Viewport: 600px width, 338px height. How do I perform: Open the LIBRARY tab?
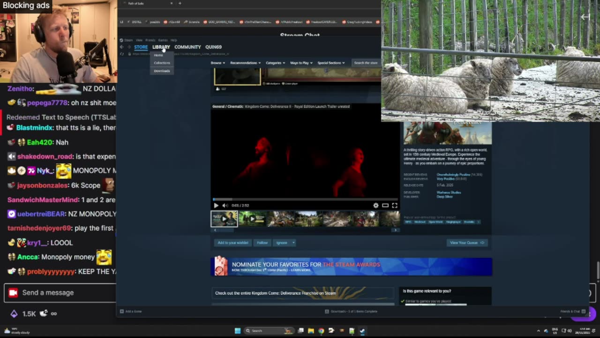(161, 47)
